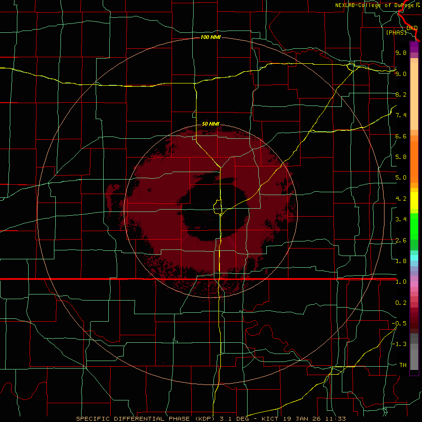Click the 'TH' threshold label on the scale

pyautogui.click(x=403, y=365)
